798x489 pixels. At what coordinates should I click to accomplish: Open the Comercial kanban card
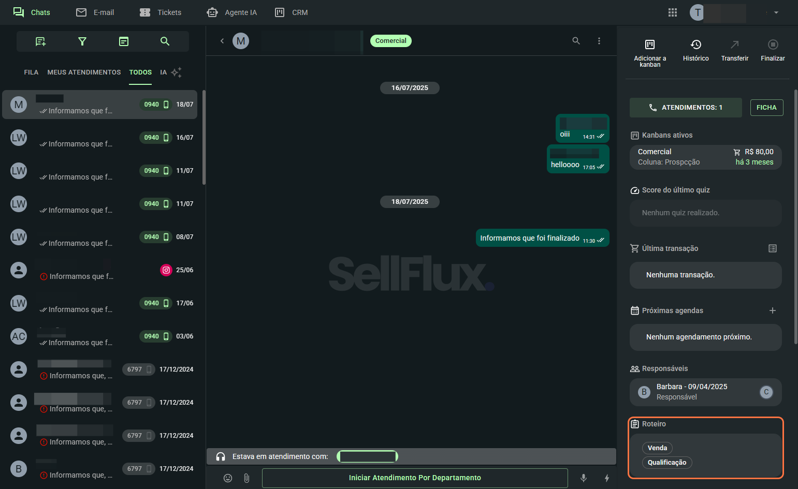706,157
